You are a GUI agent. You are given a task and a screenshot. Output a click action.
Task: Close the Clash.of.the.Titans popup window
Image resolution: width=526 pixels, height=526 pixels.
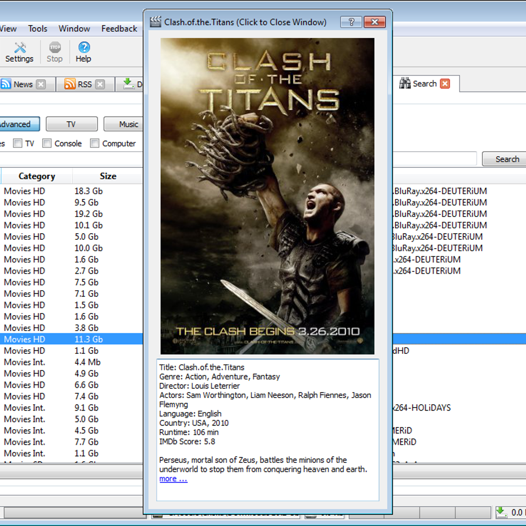coord(375,22)
